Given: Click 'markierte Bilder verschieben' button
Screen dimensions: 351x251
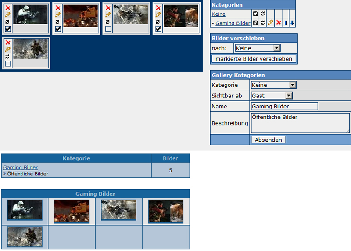Looking at the screenshot, I should (254, 59).
